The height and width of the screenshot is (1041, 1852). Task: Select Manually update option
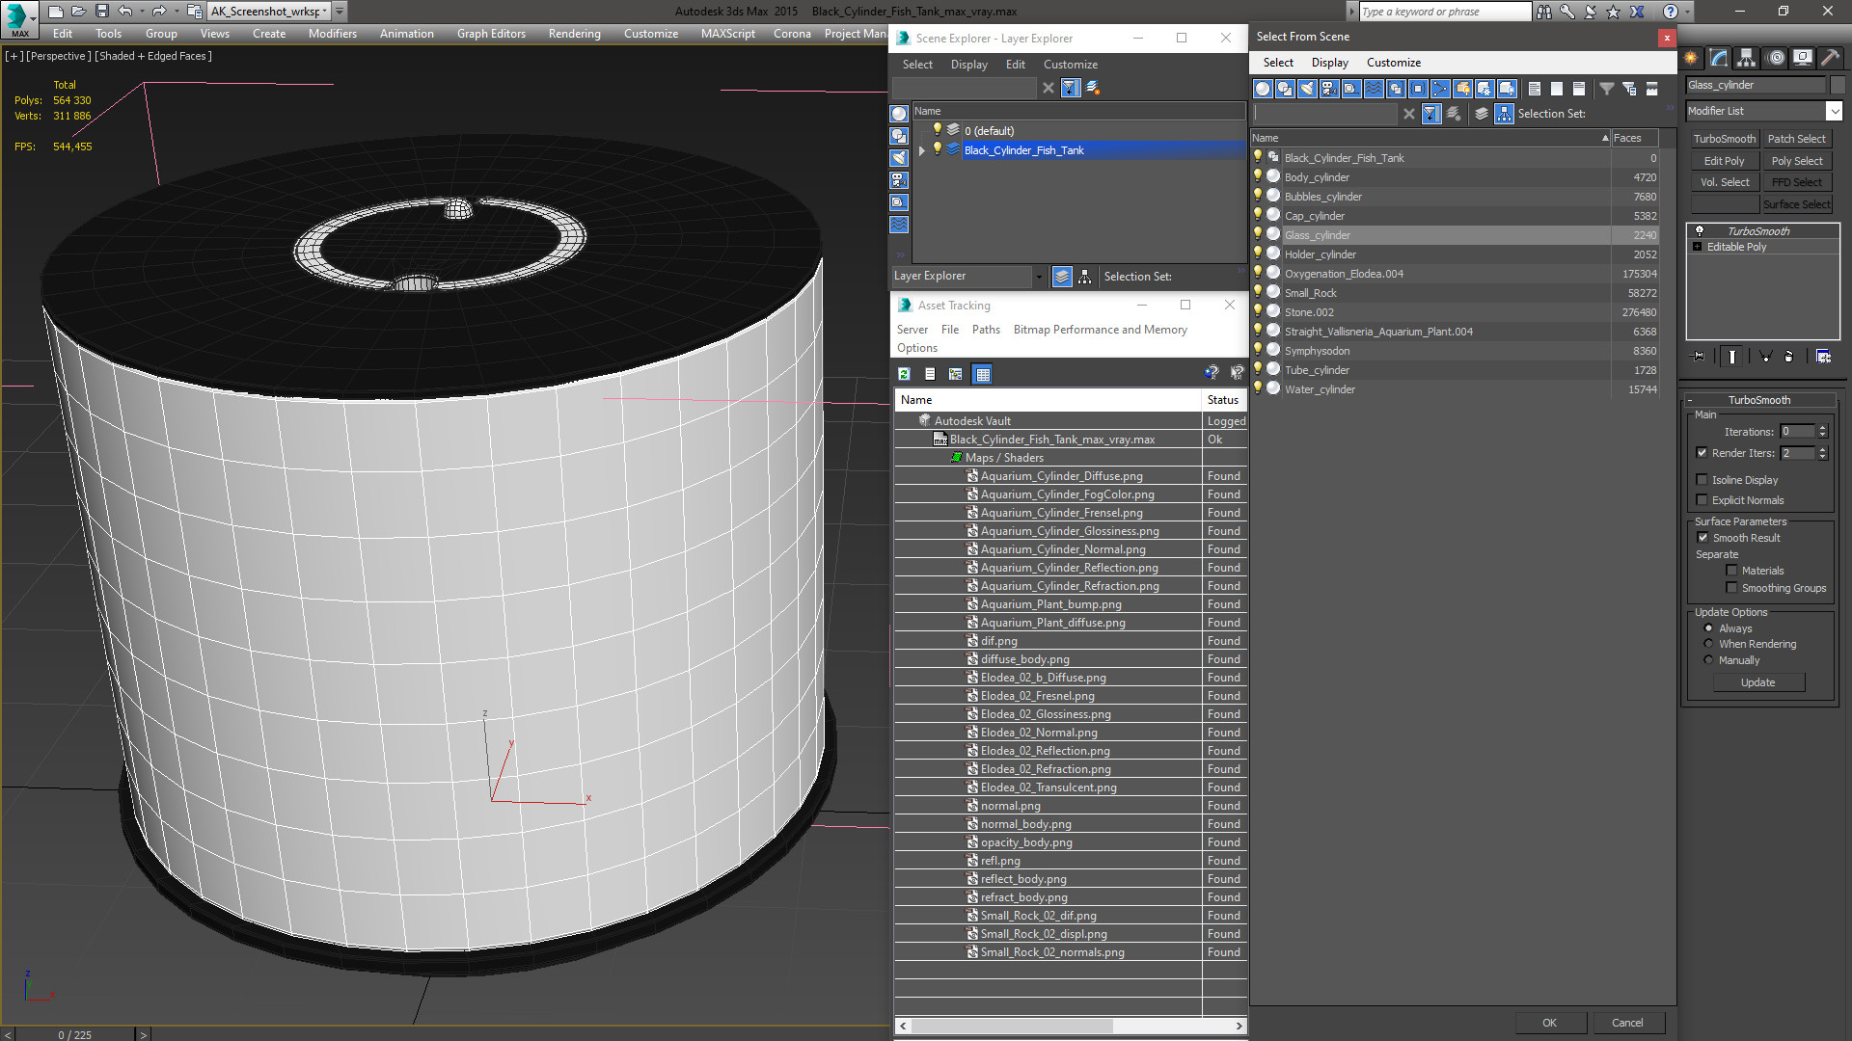click(1708, 660)
